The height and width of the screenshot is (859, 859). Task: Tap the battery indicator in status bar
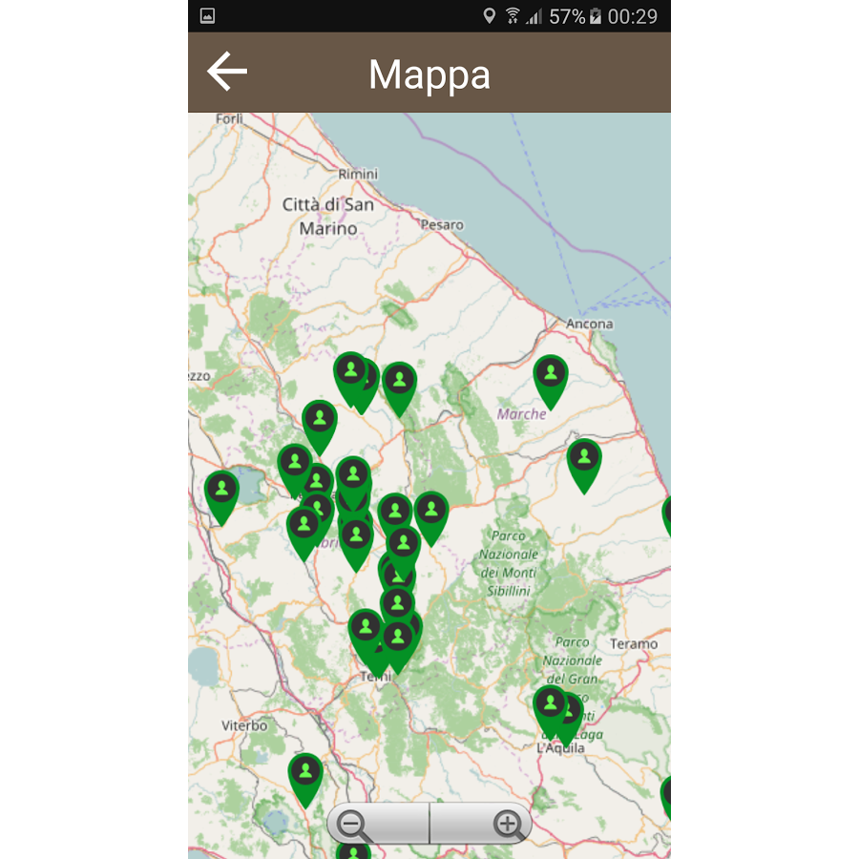(x=597, y=16)
